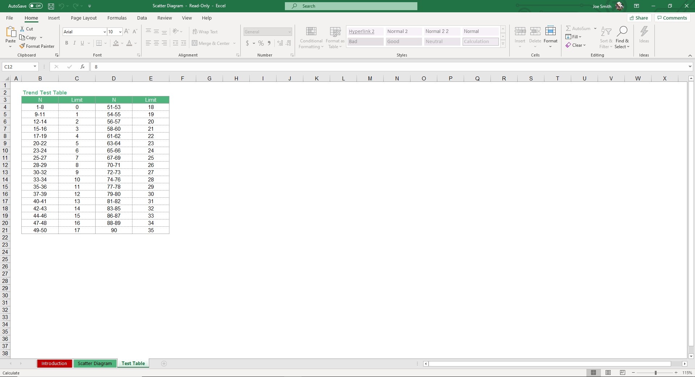The image size is (695, 377).
Task: Click the Paste clipboard icon
Action: (x=10, y=32)
